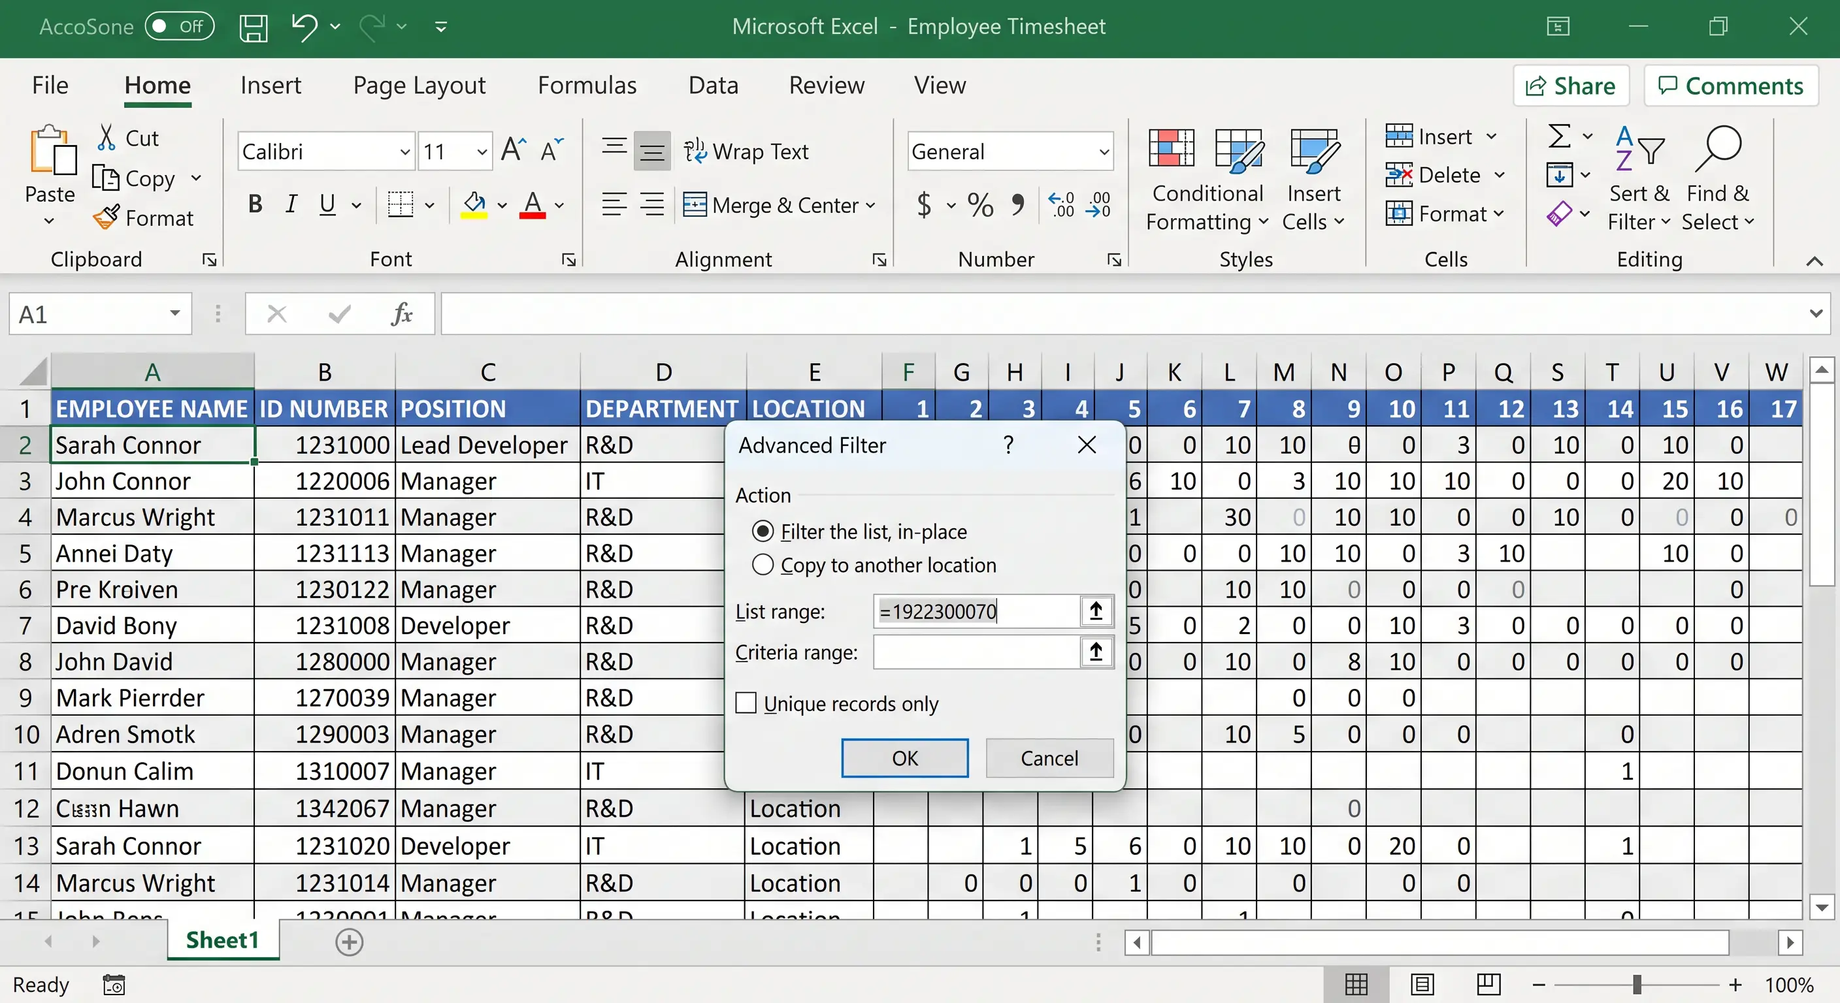The width and height of the screenshot is (1840, 1003).
Task: Click the Undo arrow icon
Action: (x=305, y=27)
